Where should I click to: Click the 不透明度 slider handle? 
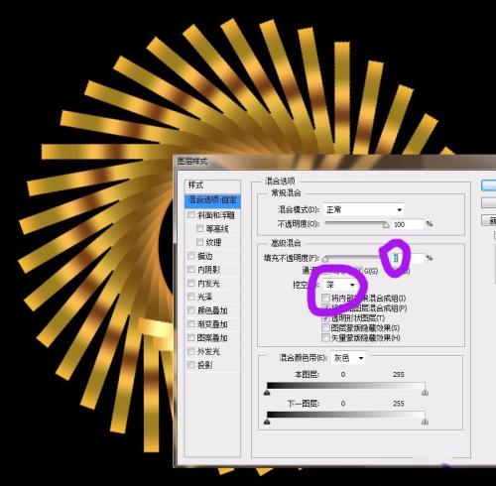pos(386,225)
